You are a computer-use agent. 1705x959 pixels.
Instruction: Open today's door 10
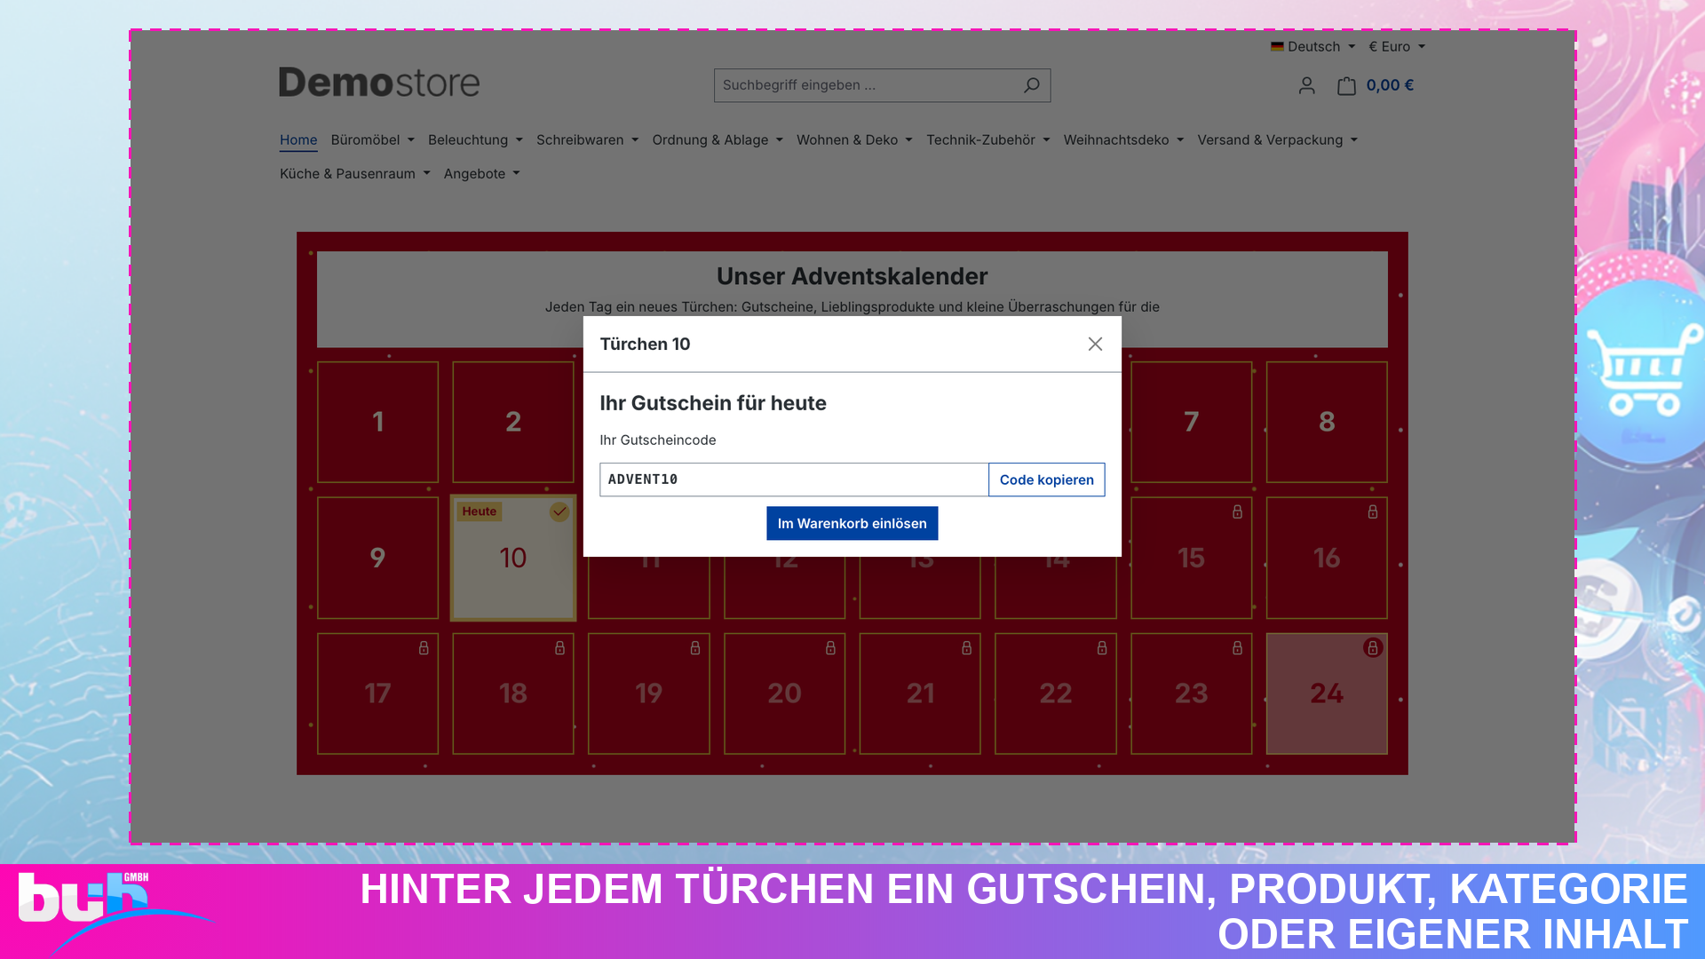pos(513,558)
